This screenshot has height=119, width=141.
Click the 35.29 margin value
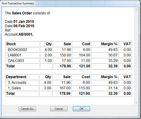coord(113,61)
